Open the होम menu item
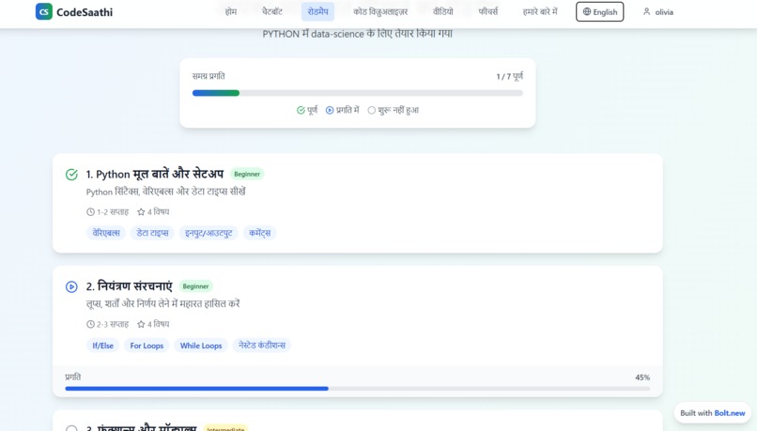Image resolution: width=757 pixels, height=431 pixels. click(231, 11)
